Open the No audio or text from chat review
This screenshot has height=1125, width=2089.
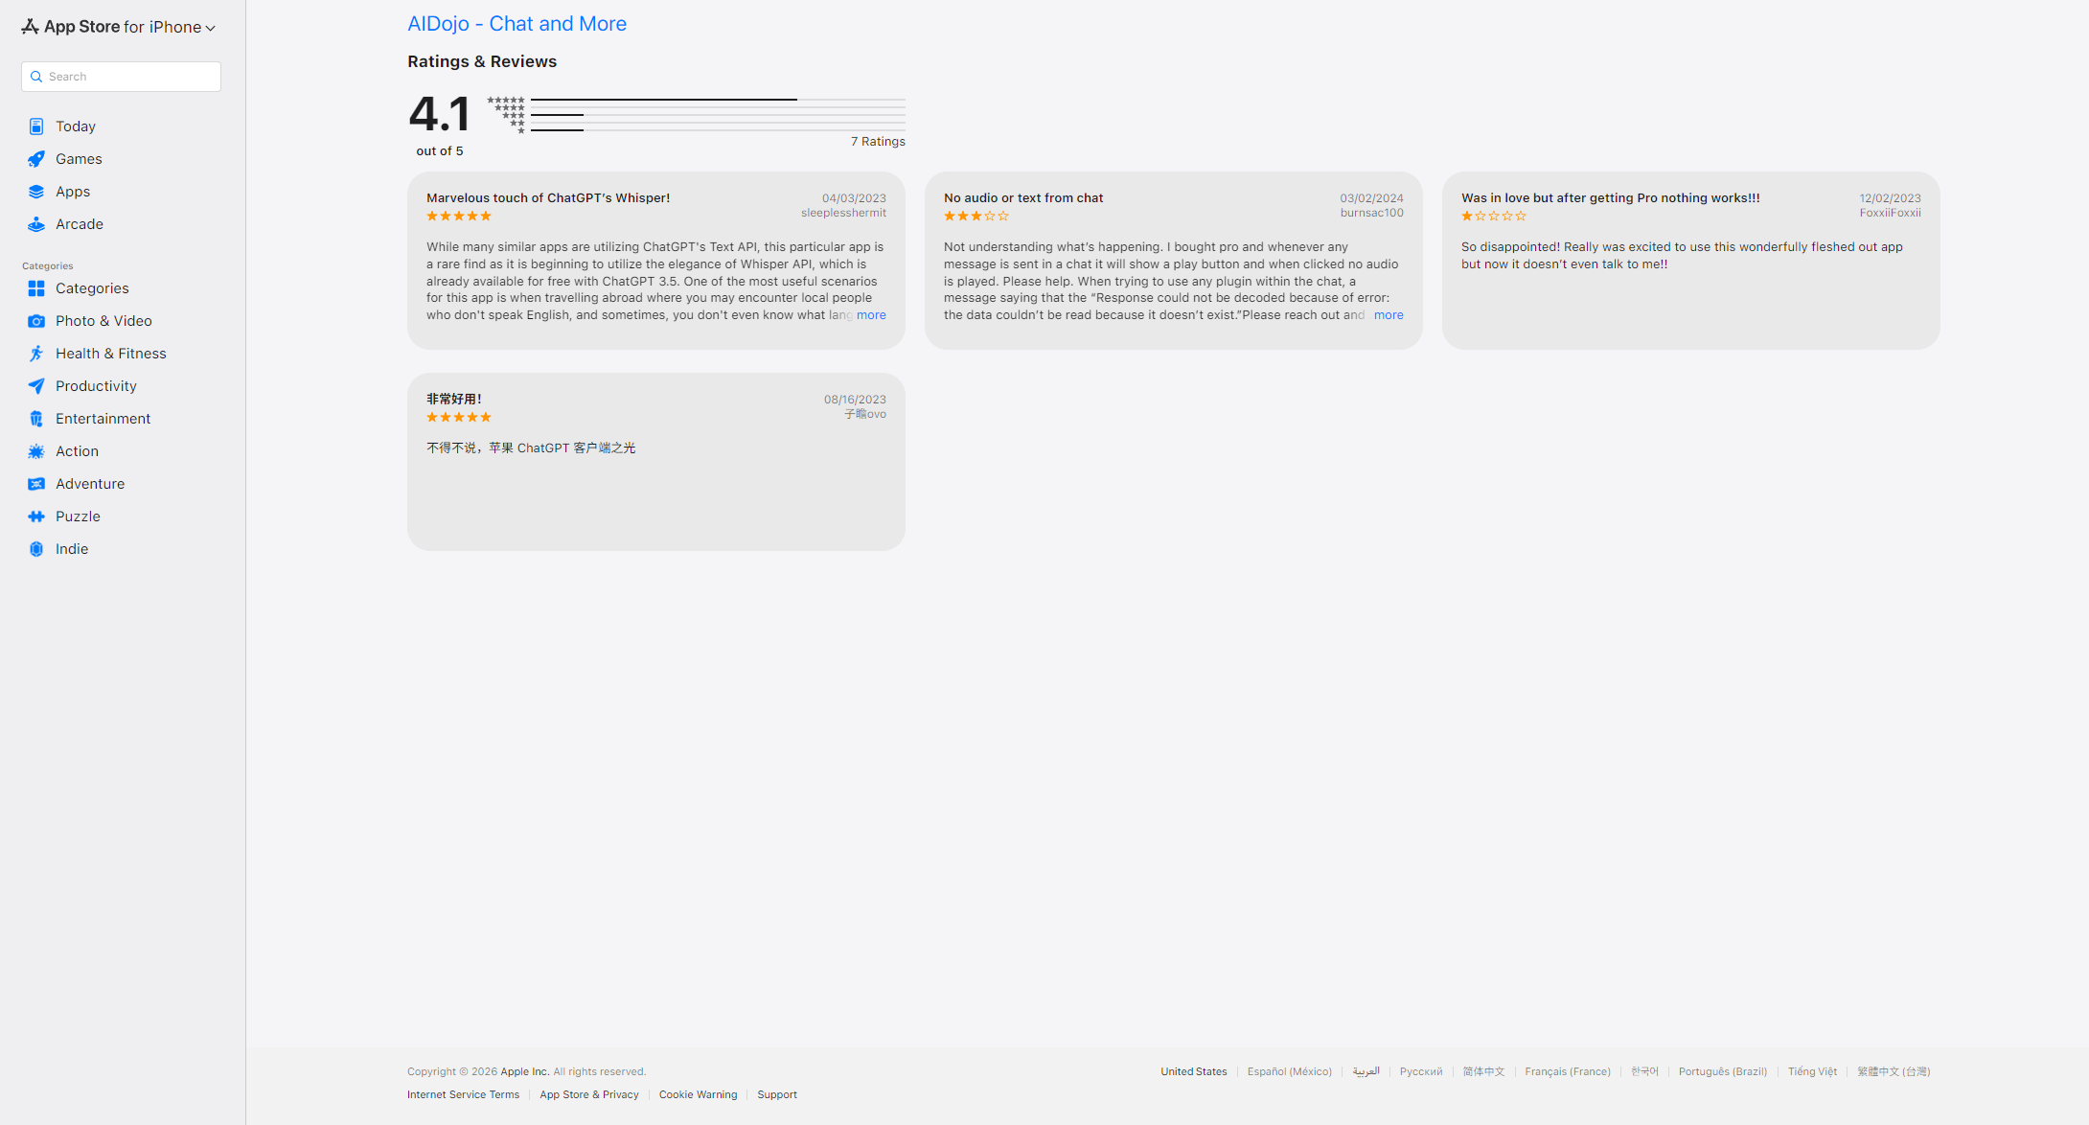[1174, 261]
